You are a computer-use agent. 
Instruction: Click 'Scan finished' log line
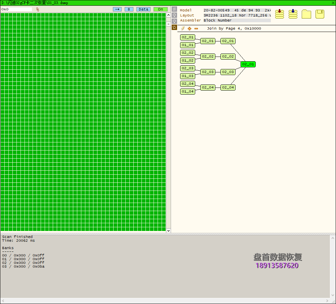(x=17, y=237)
